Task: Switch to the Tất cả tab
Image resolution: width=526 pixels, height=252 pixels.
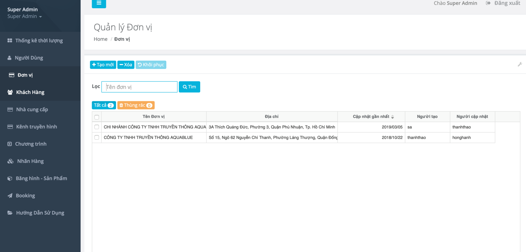Action: [x=104, y=105]
